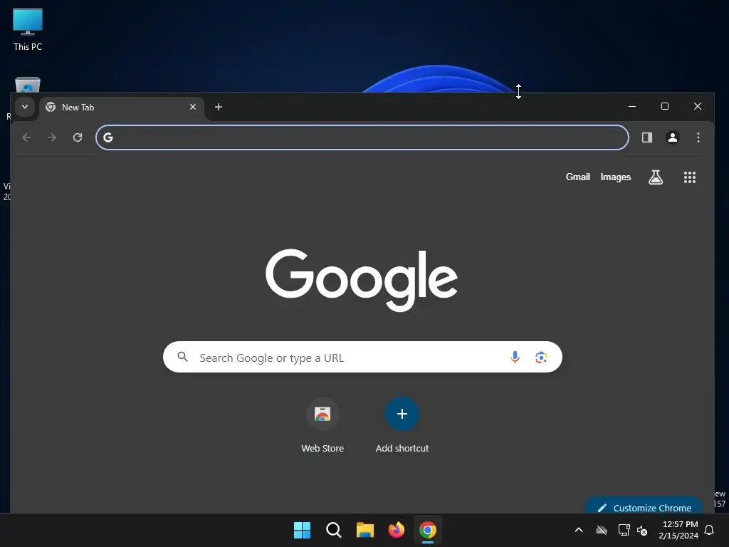Open Windows Search from taskbar
Image resolution: width=729 pixels, height=547 pixels.
[333, 530]
